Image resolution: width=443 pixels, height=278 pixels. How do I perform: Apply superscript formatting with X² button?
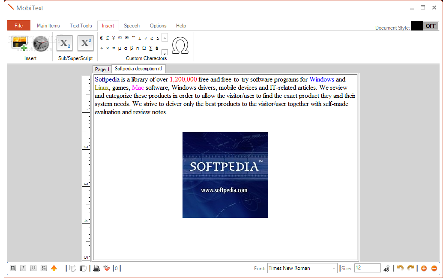tap(86, 43)
